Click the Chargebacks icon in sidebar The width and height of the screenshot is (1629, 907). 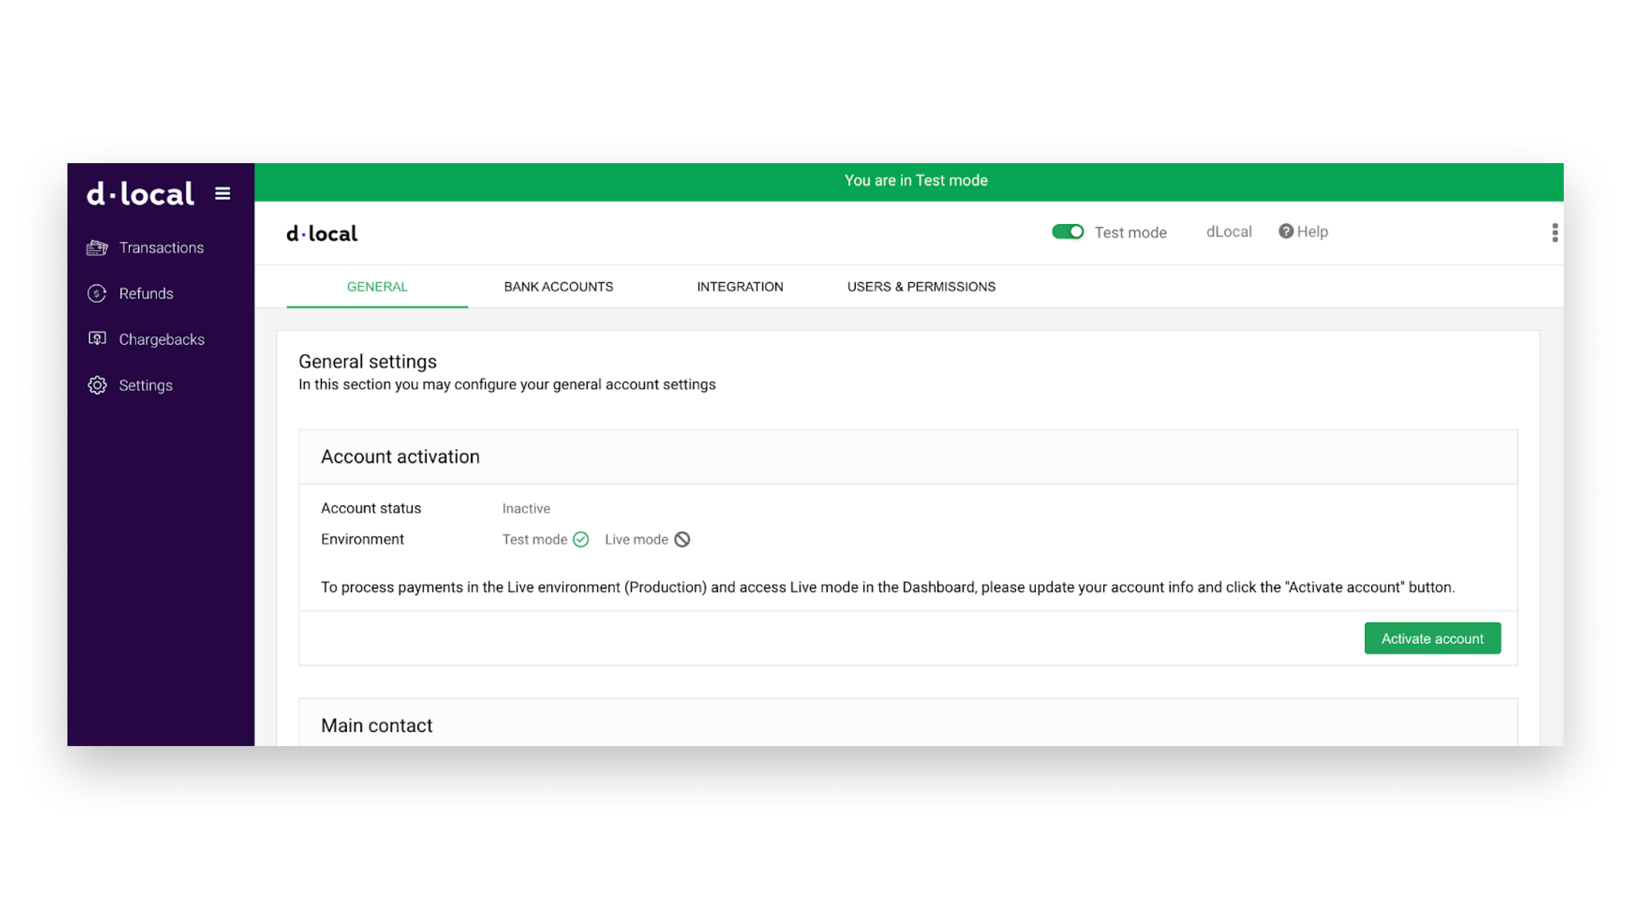pos(97,339)
